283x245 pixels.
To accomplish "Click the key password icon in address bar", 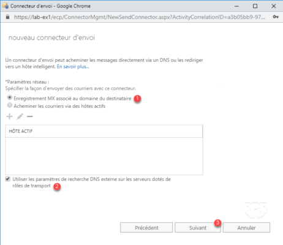I will click(276, 17).
